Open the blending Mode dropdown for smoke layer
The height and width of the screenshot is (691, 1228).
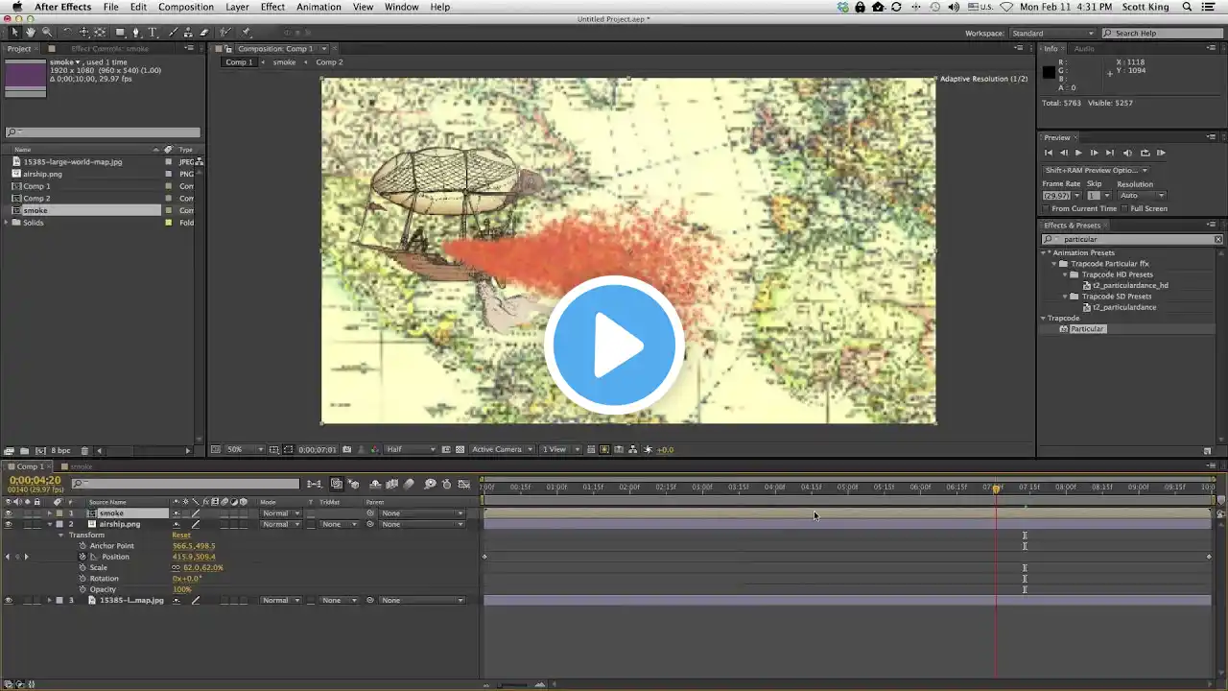(x=281, y=513)
